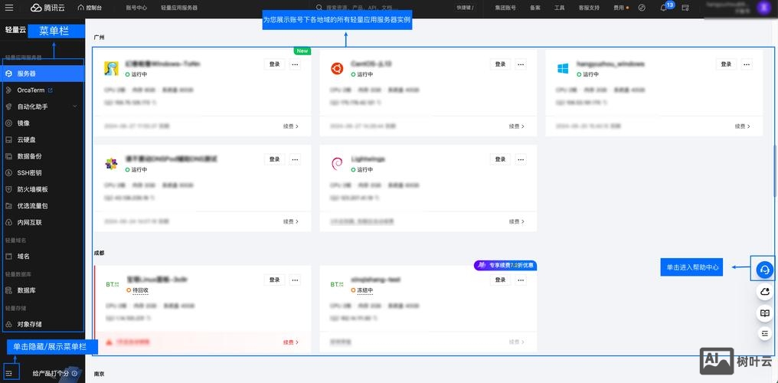The image size is (778, 383).
Task: Open SSH密钥 in the sidebar menu
Action: (29, 172)
